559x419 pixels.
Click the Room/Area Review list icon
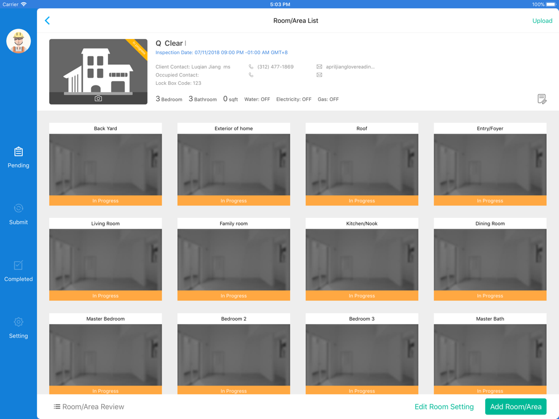point(56,407)
